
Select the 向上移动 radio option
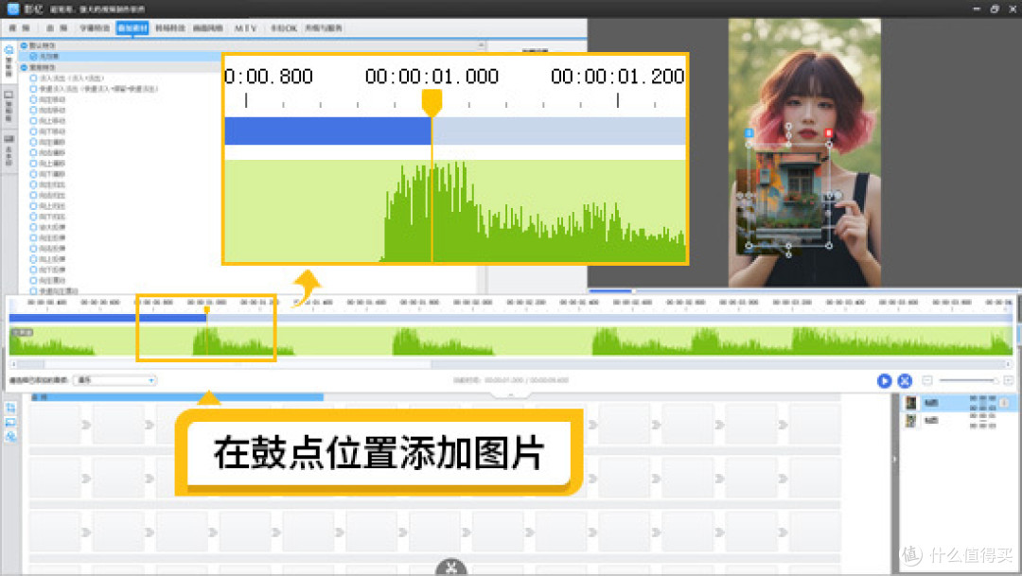tap(33, 120)
